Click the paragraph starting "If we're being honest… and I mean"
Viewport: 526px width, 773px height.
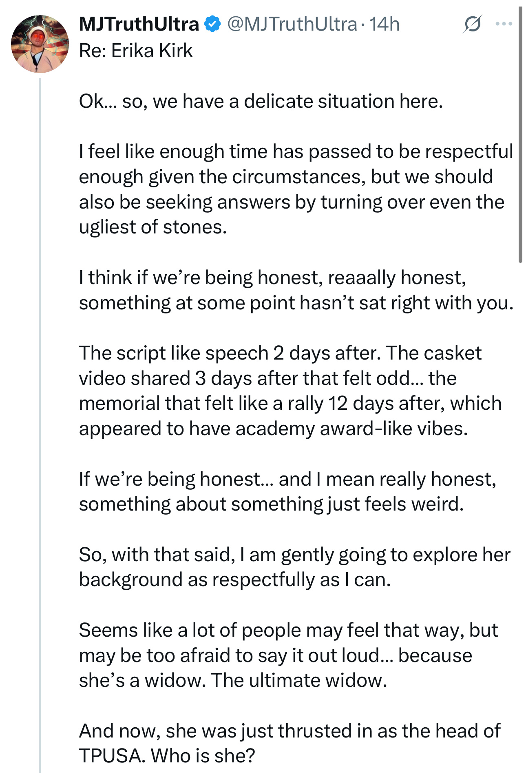click(x=287, y=491)
